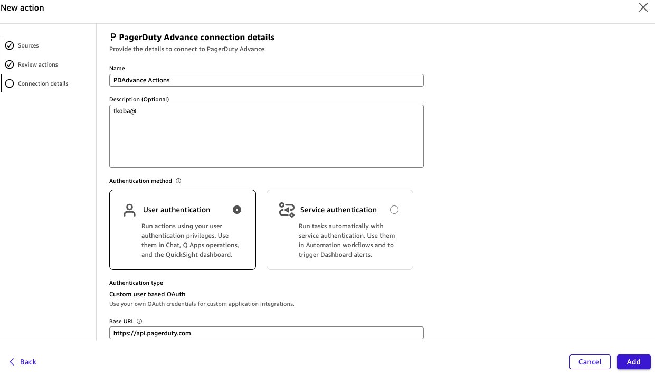Click the info icon beside Authentication method
655x374 pixels.
click(178, 180)
